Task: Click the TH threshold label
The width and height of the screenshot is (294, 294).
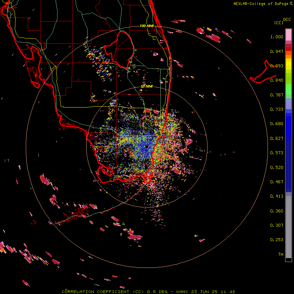Action: point(281,254)
